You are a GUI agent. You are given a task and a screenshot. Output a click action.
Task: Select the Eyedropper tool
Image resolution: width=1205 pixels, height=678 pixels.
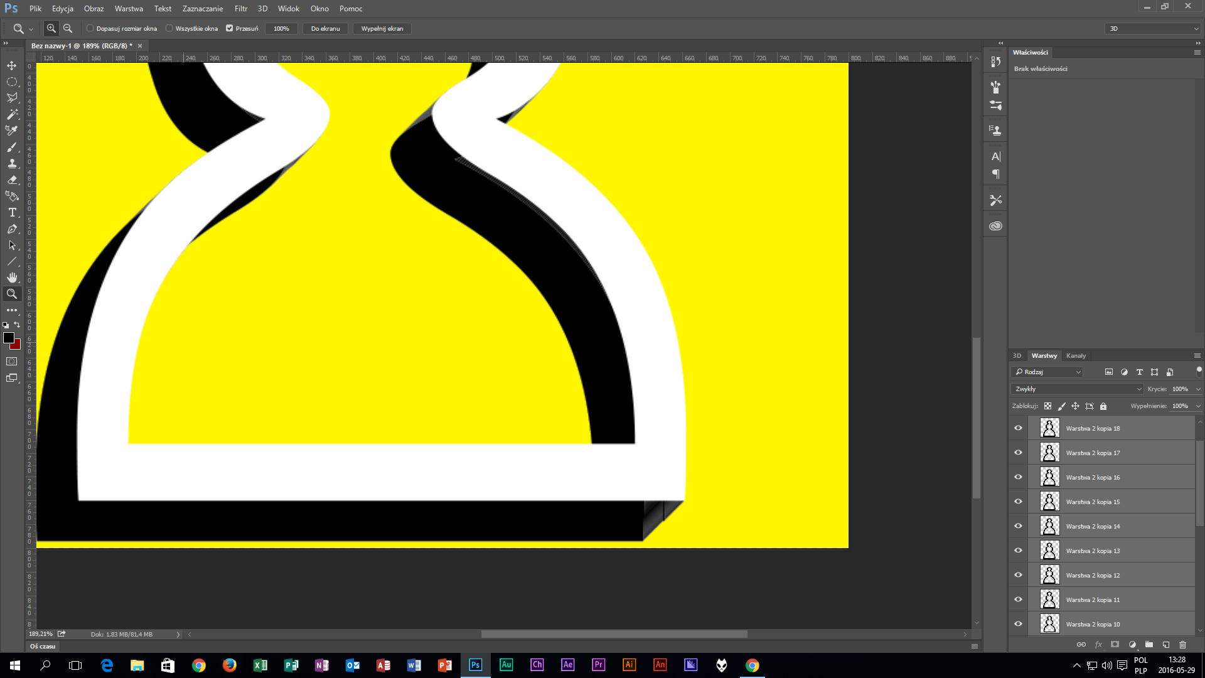[x=12, y=131]
